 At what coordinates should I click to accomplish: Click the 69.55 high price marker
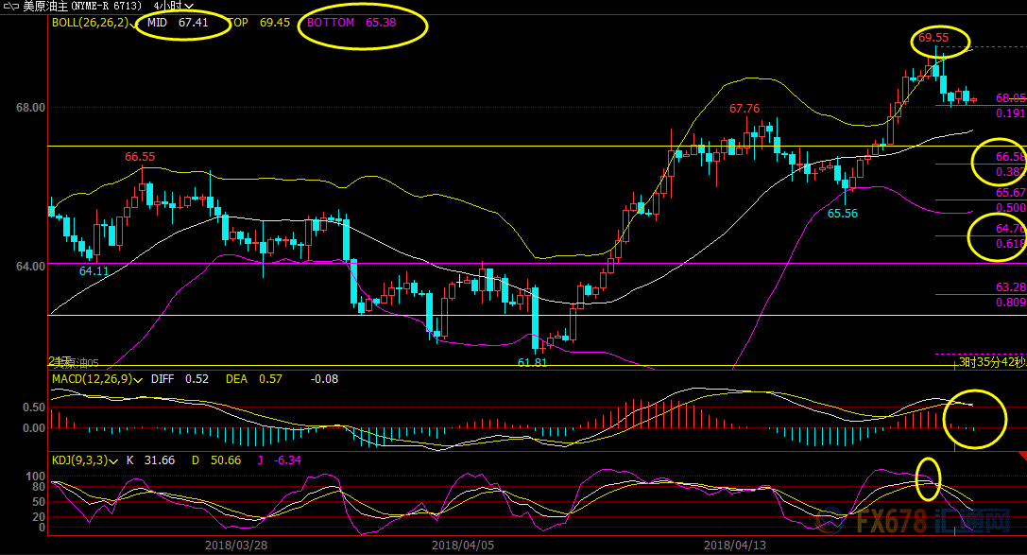[937, 39]
